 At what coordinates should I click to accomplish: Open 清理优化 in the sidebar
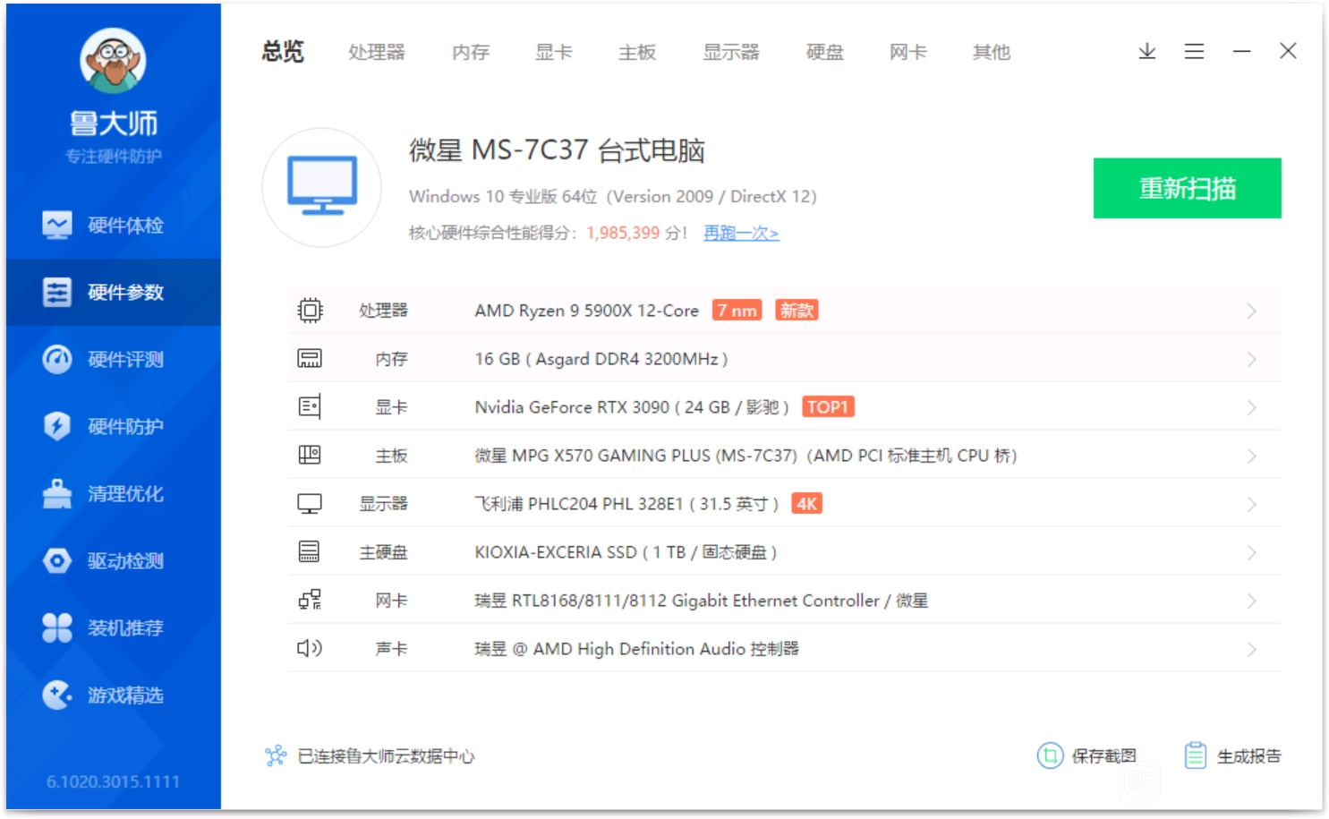click(x=113, y=494)
